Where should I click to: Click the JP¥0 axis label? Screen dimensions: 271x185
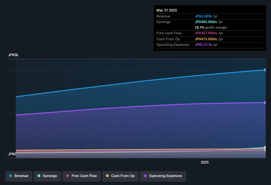pyautogui.click(x=12, y=154)
